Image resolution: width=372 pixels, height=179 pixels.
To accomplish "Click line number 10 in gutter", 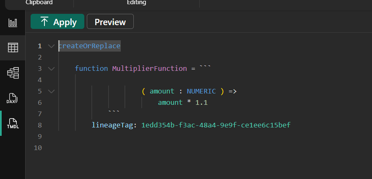I will tap(38, 148).
